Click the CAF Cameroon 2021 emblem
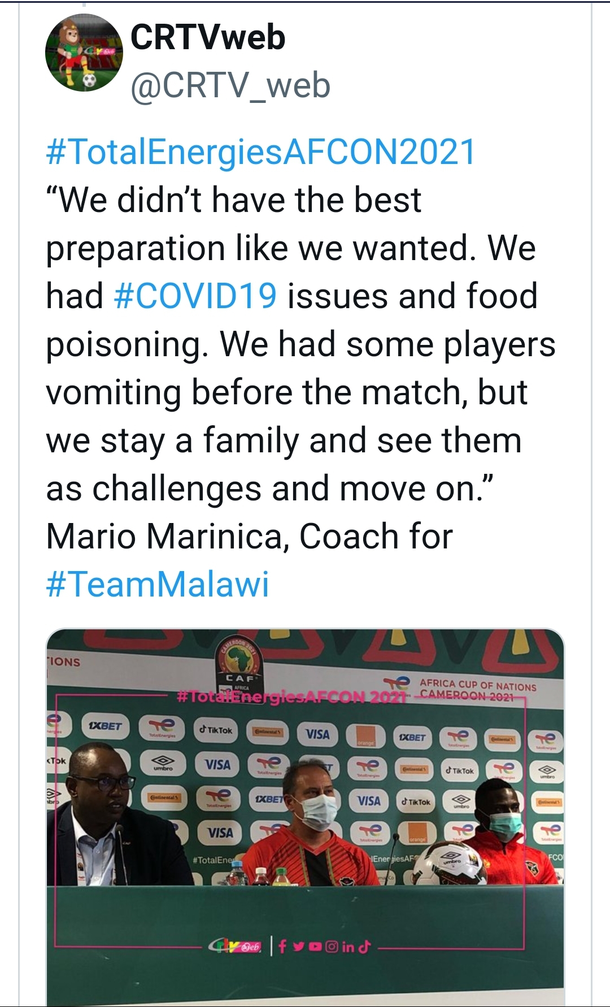The height and width of the screenshot is (1007, 610). [x=238, y=663]
